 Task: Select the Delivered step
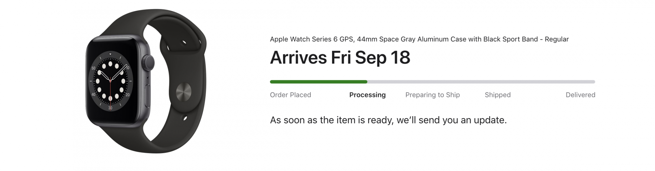tap(580, 95)
